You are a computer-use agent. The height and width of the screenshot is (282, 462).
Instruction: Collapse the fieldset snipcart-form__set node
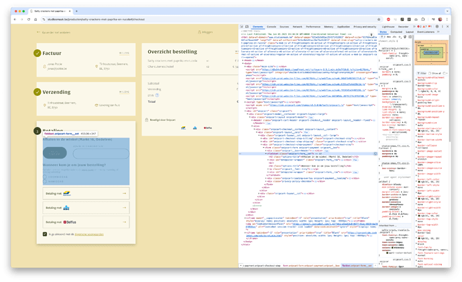point(266,154)
